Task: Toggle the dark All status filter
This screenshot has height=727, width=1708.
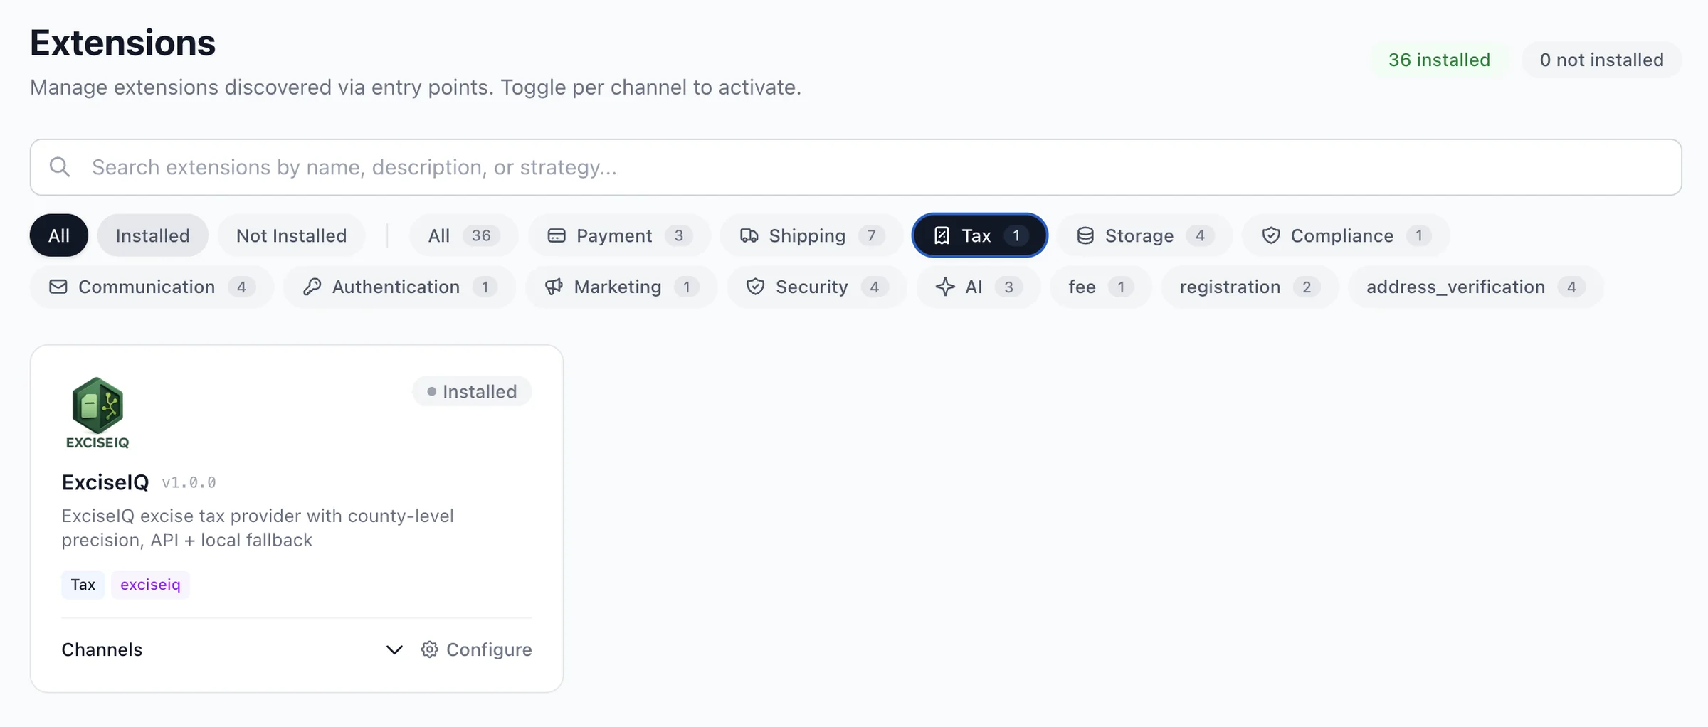Action: click(x=59, y=235)
